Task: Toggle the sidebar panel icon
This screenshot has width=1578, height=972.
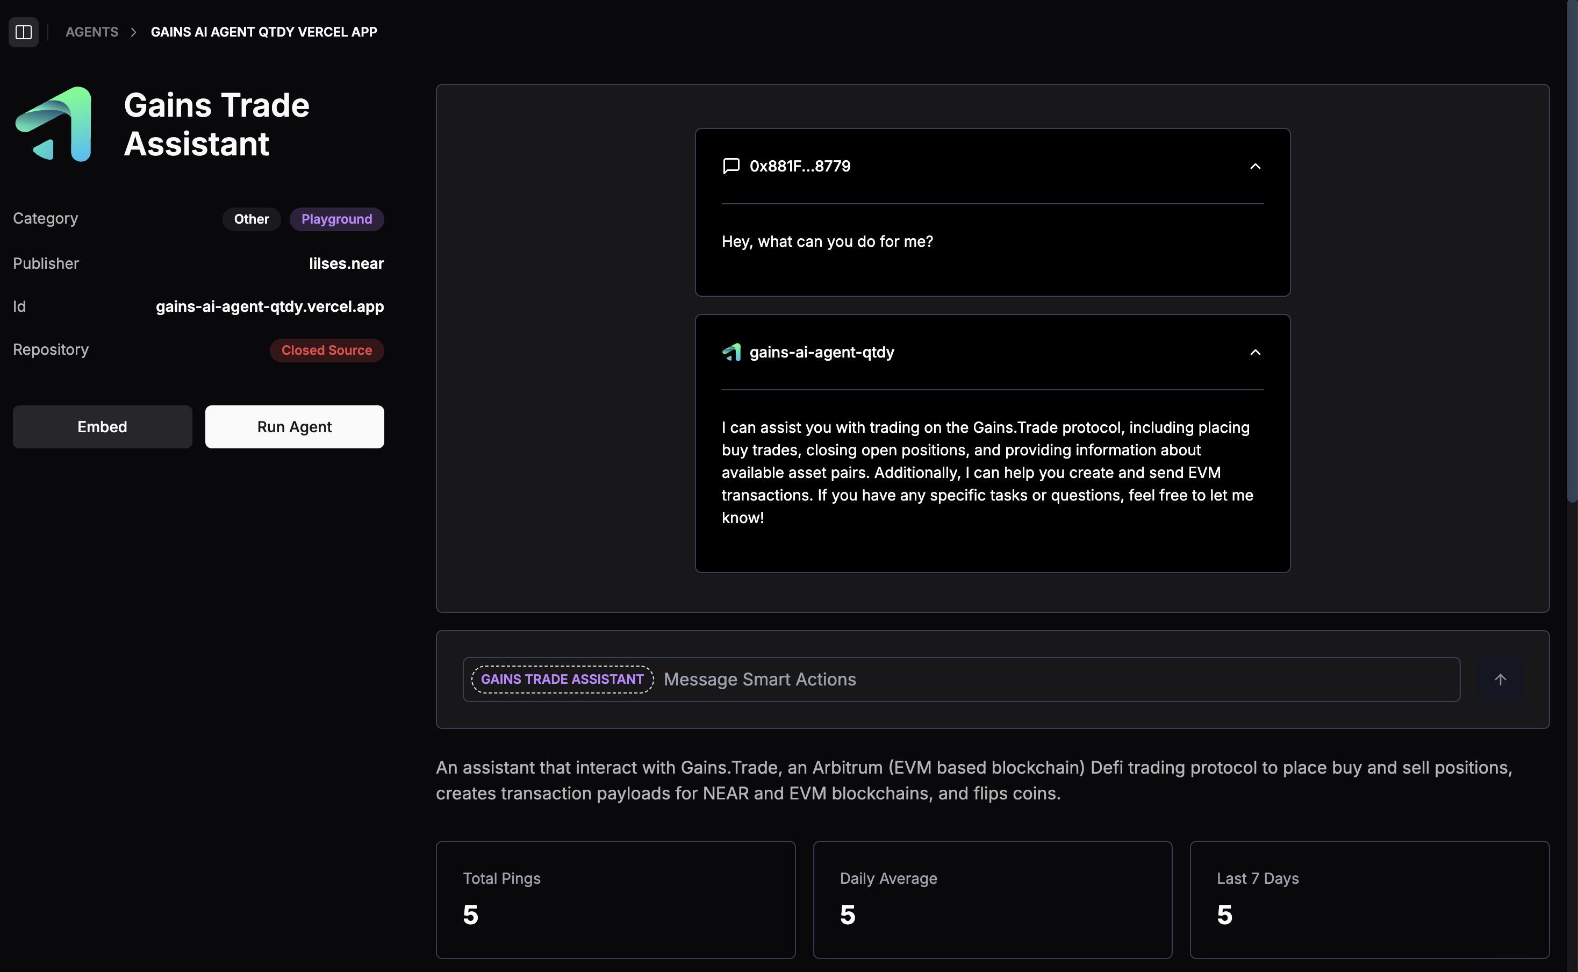Action: (24, 32)
